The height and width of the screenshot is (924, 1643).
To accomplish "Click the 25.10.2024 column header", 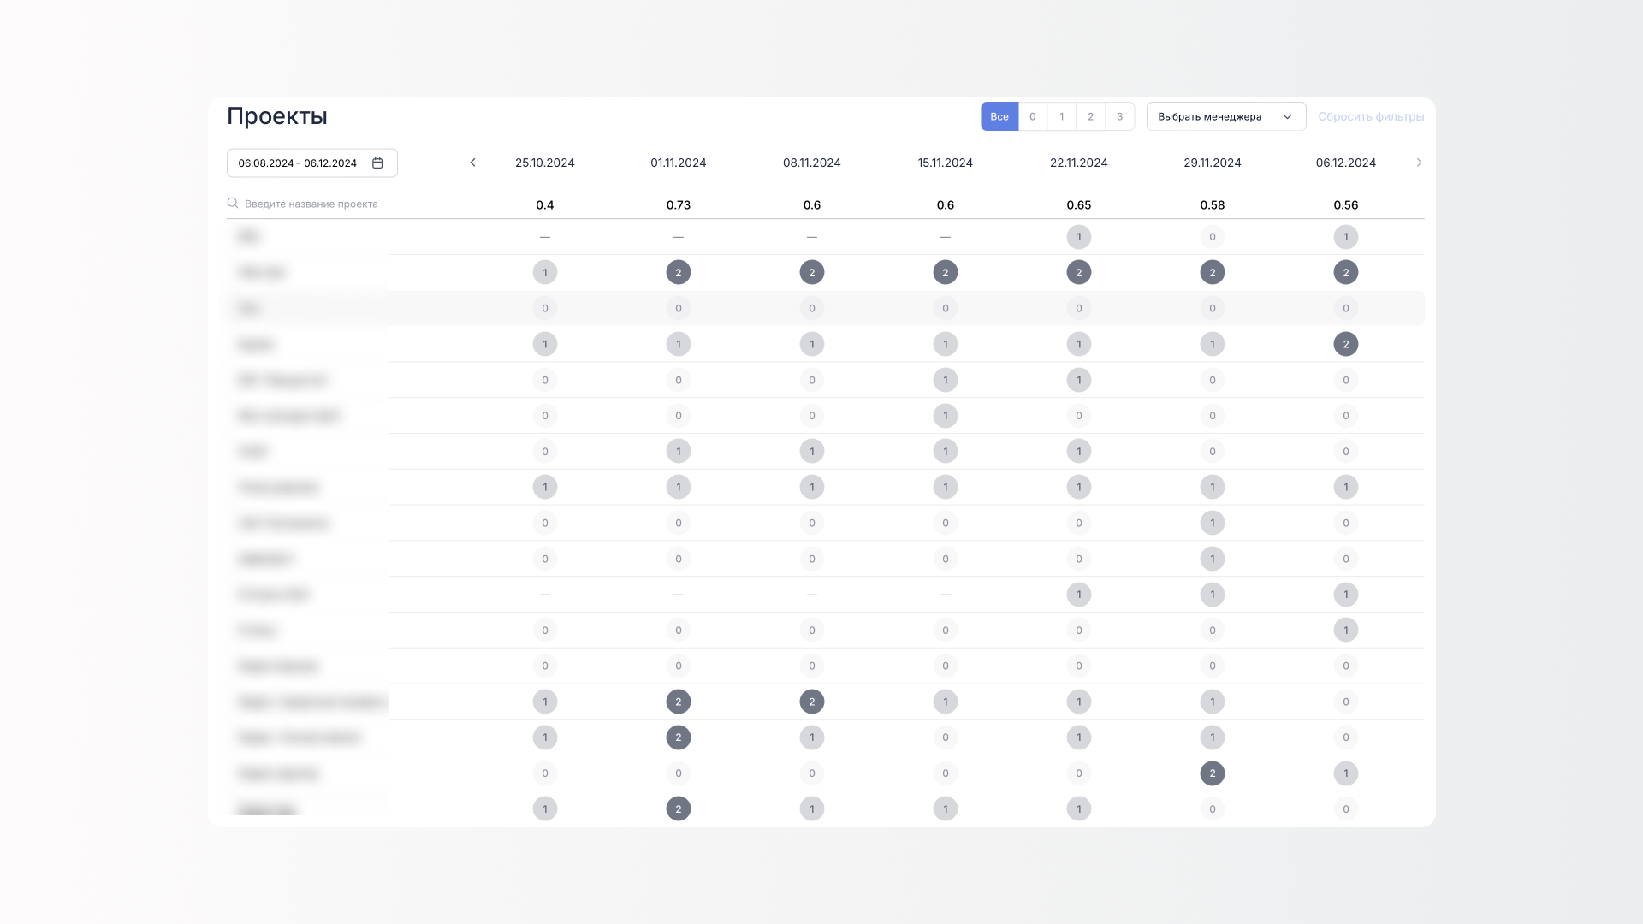I will (544, 163).
